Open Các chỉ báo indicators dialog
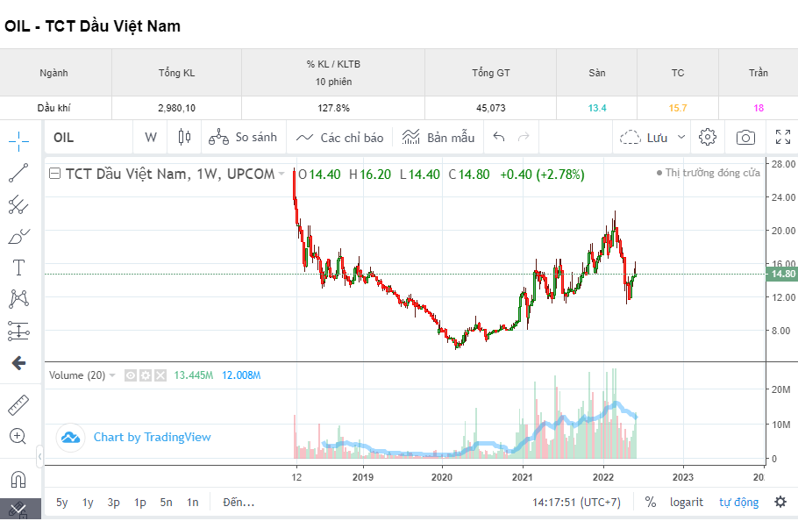This screenshot has width=798, height=521. point(340,137)
